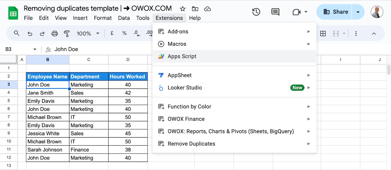Select the Sarah Johnson cell
This screenshot has width=391, height=170.
point(48,150)
